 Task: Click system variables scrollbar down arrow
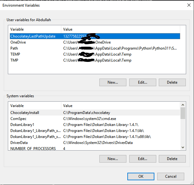[x=183, y=147]
